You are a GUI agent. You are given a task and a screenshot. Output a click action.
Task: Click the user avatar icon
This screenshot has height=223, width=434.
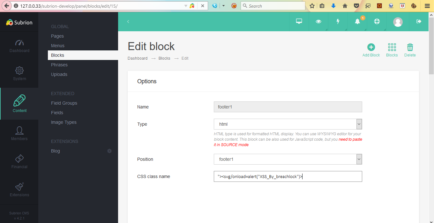pos(398,21)
